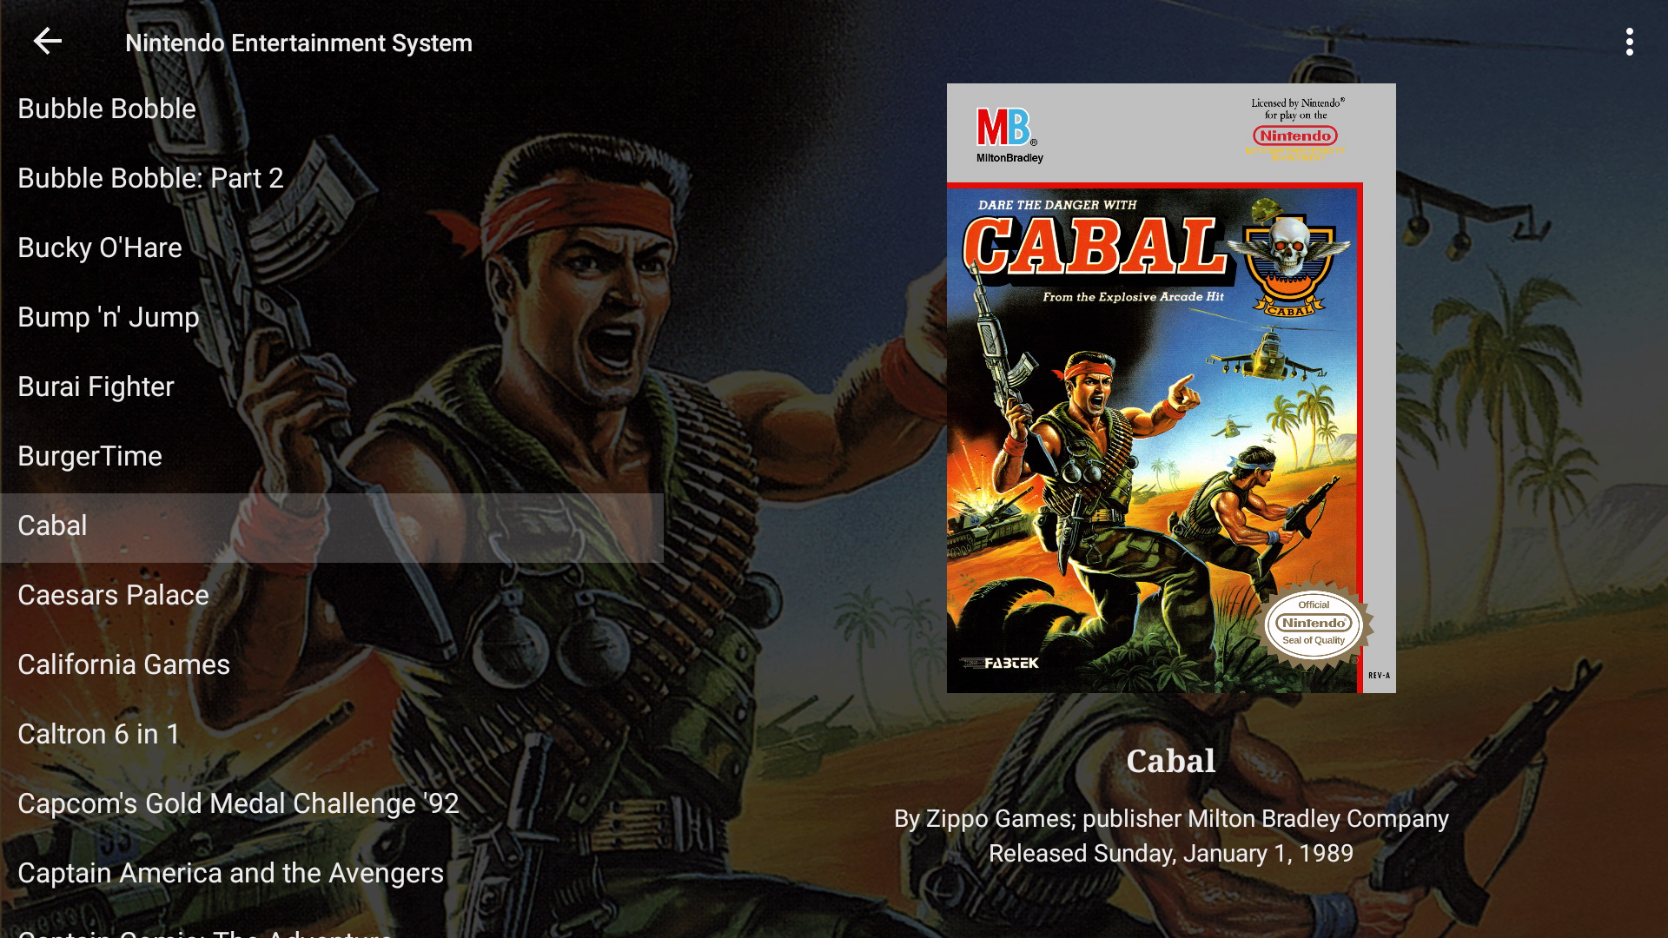Screen dimensions: 1668x938
Task: Select Cabal from the games list
Action: point(53,525)
